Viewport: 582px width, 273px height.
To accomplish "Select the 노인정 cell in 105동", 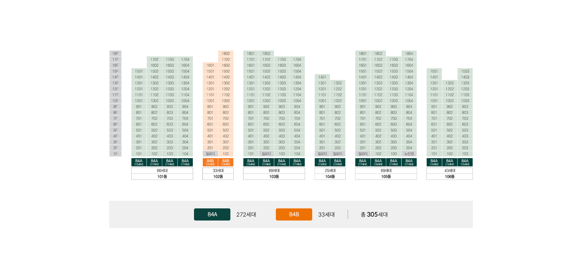I will 409,154.
